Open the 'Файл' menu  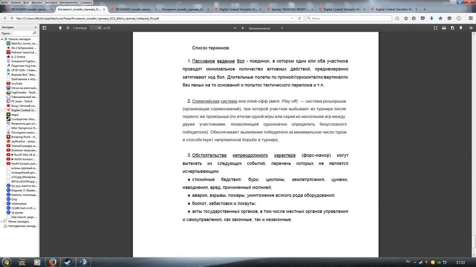point(5,2)
